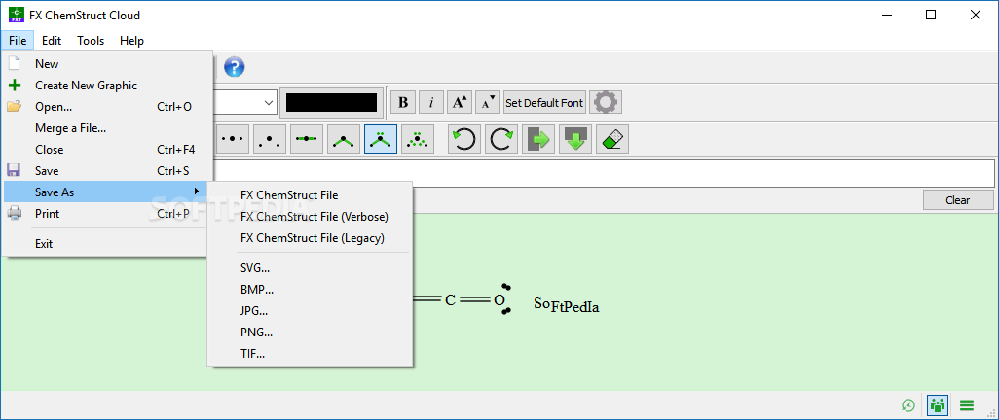Save as FX ChemStruct File
This screenshot has height=420, width=999.
click(x=311, y=195)
